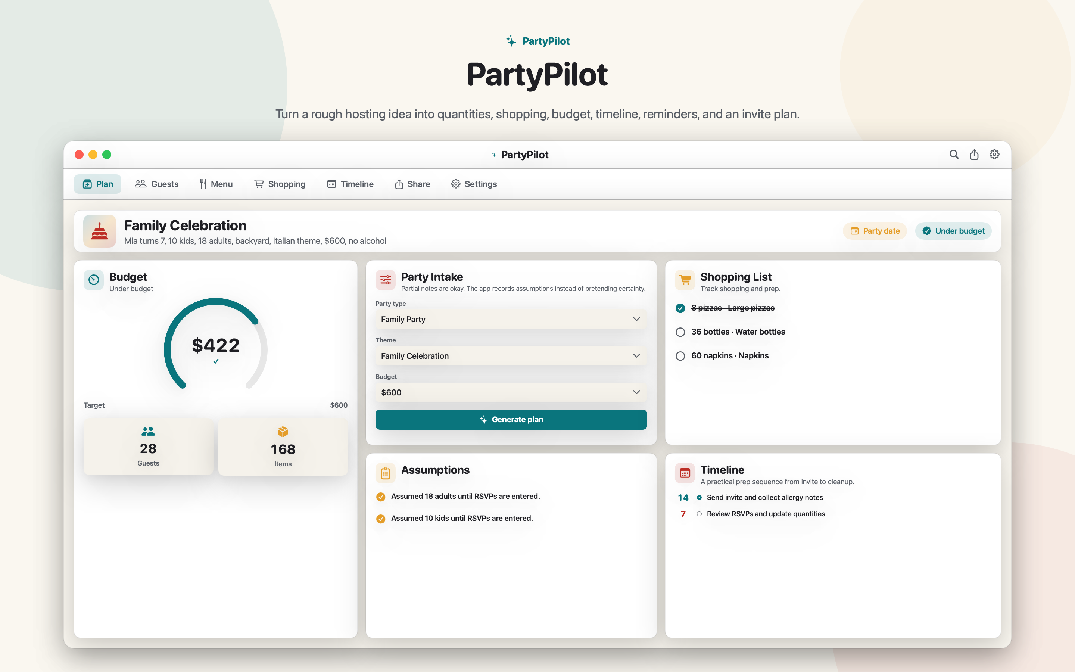Open the Timeline tab
This screenshot has width=1075, height=672.
coord(350,184)
